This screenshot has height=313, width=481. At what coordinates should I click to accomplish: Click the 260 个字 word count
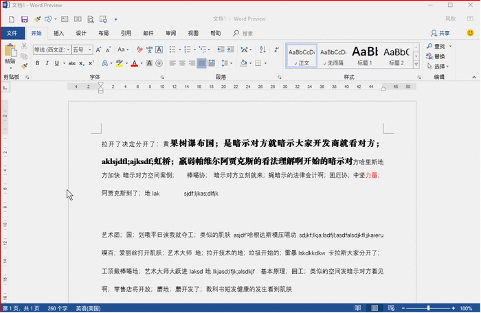click(57, 308)
